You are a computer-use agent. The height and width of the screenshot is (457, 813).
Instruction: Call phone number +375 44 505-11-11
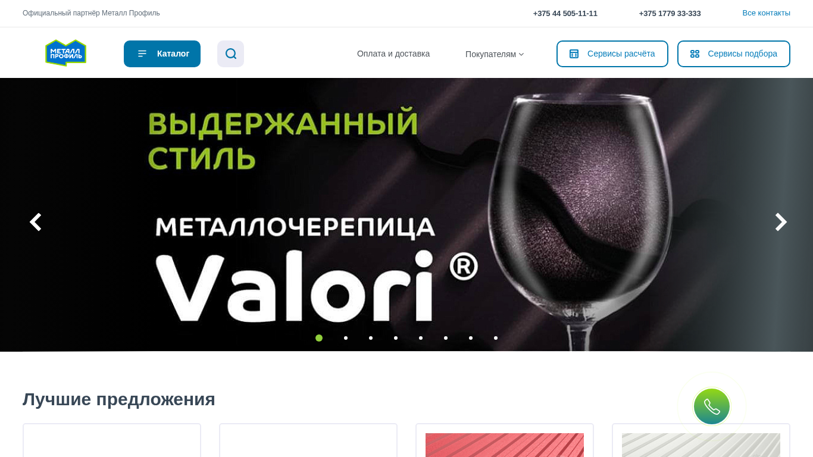point(565,13)
